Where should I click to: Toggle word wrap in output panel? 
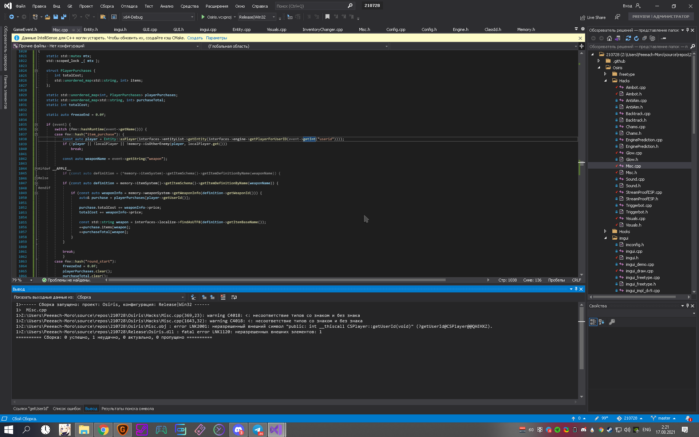234,297
